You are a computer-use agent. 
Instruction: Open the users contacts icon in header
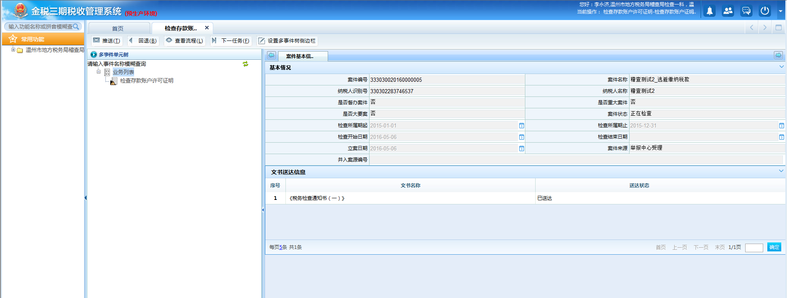coord(728,11)
